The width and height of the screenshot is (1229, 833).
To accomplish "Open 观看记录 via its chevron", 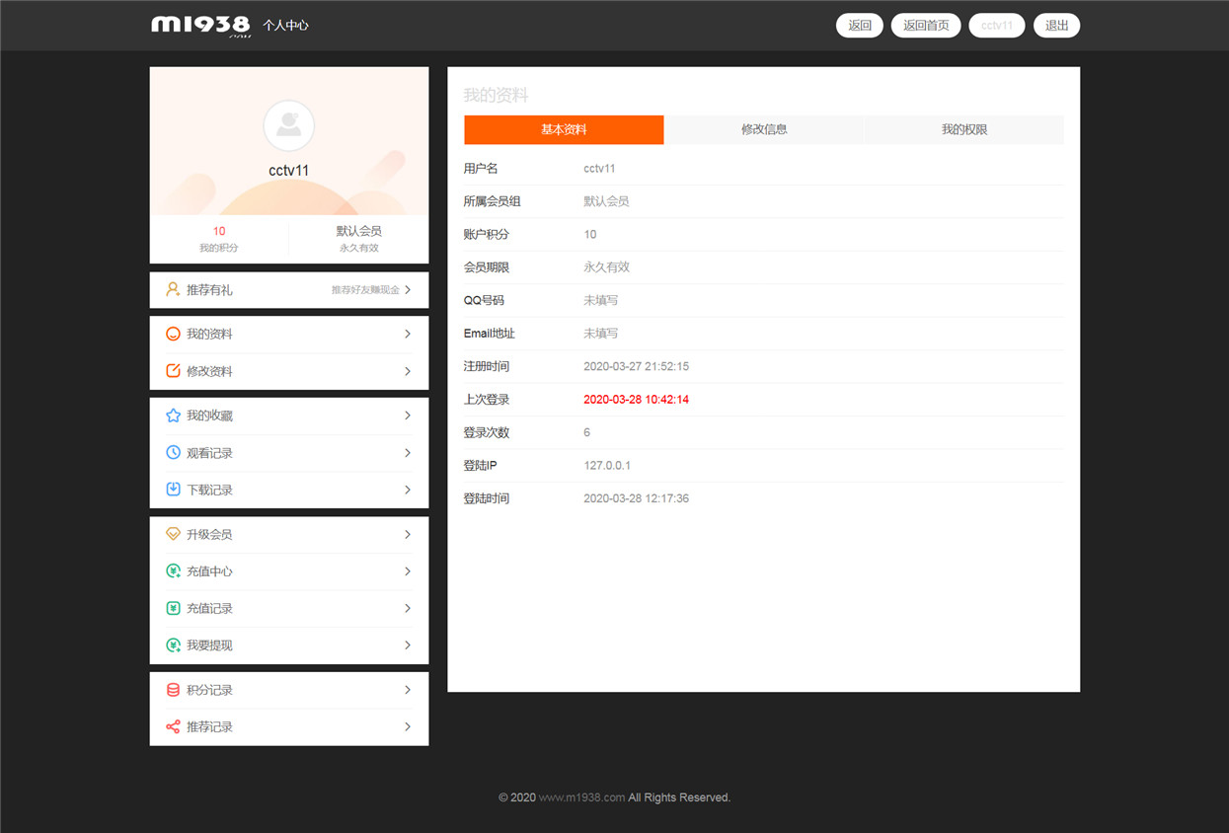I will [408, 453].
